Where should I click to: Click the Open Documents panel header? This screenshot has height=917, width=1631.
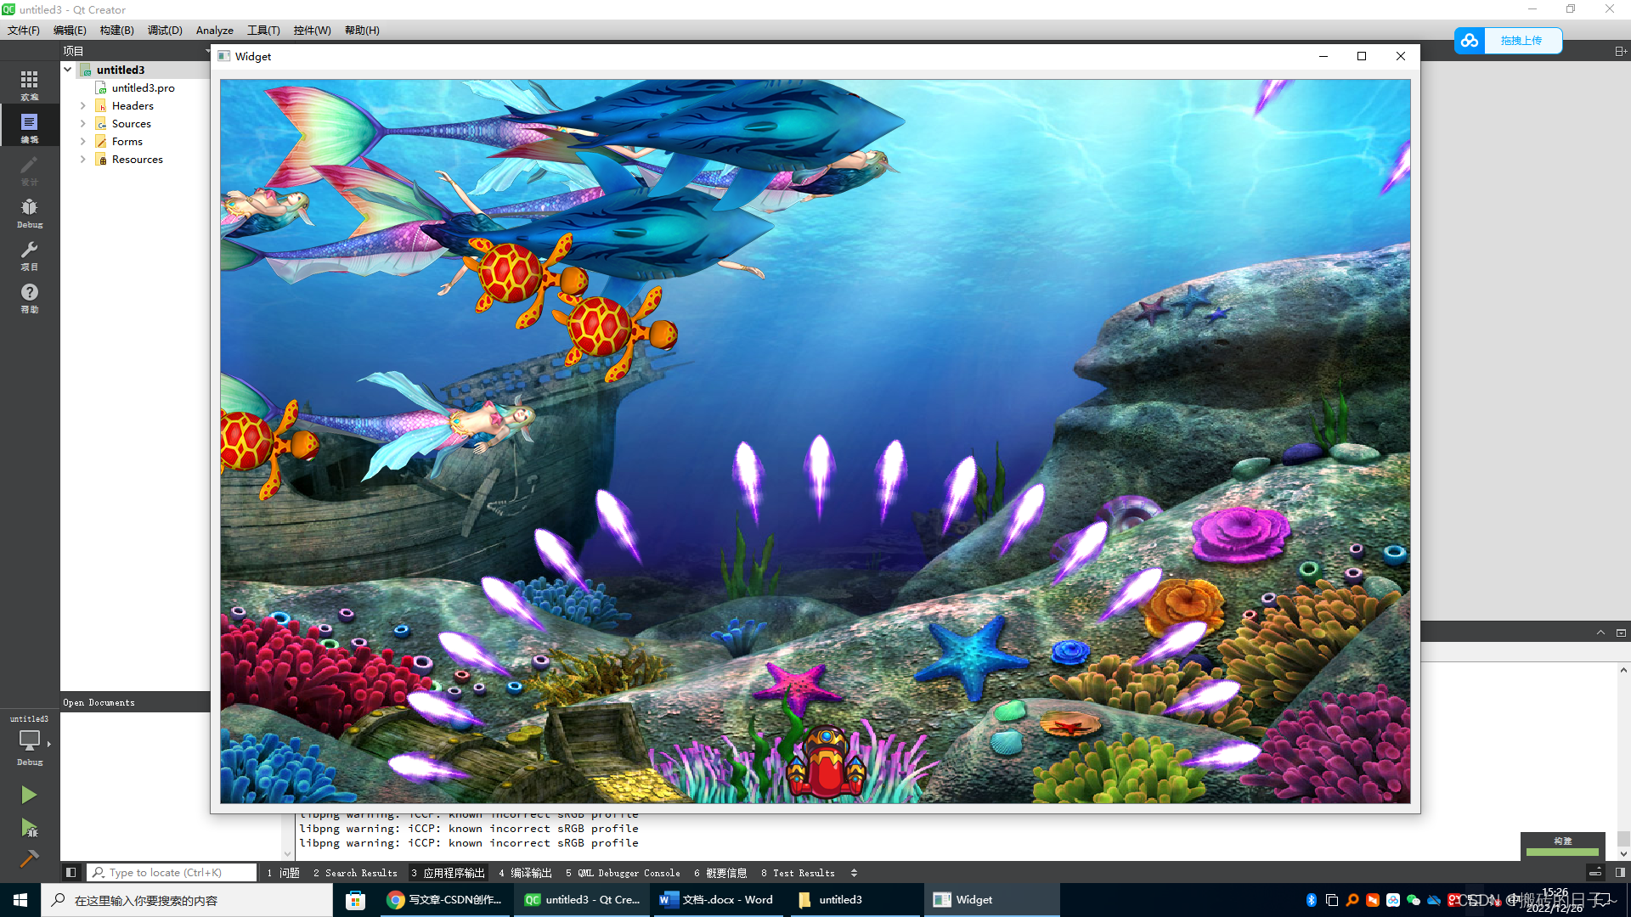[136, 702]
